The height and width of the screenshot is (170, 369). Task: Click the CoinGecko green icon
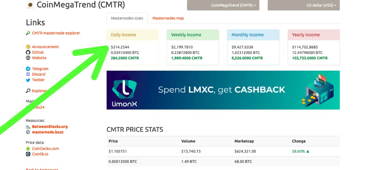(x=28, y=148)
